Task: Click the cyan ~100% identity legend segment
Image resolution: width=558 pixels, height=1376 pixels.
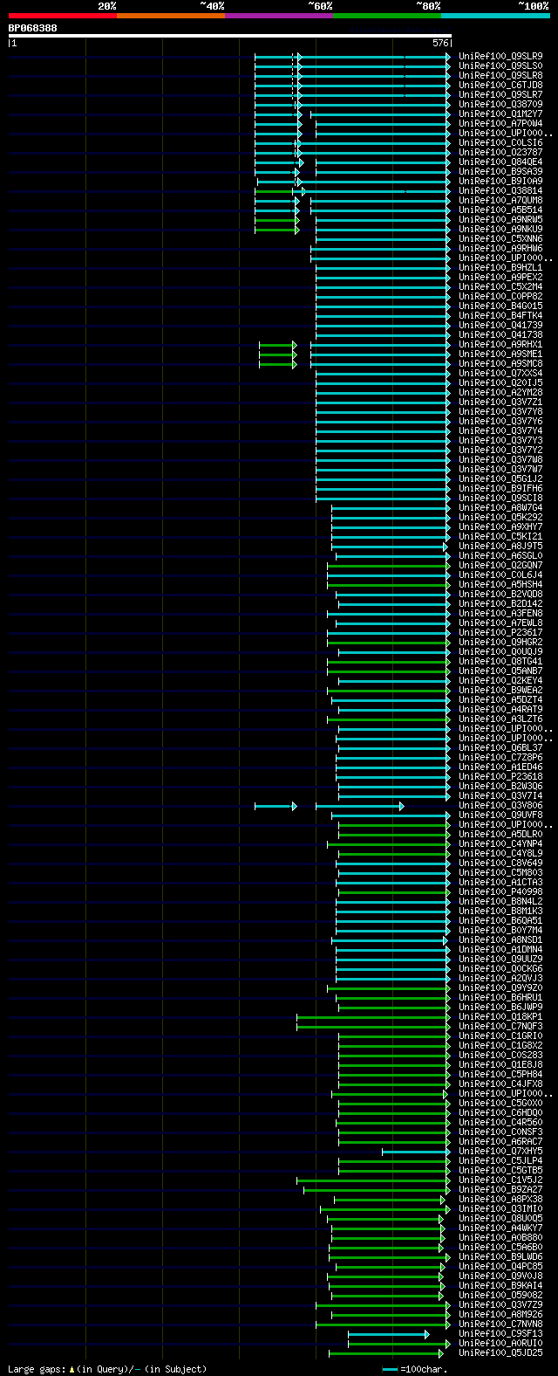Action: (495, 16)
